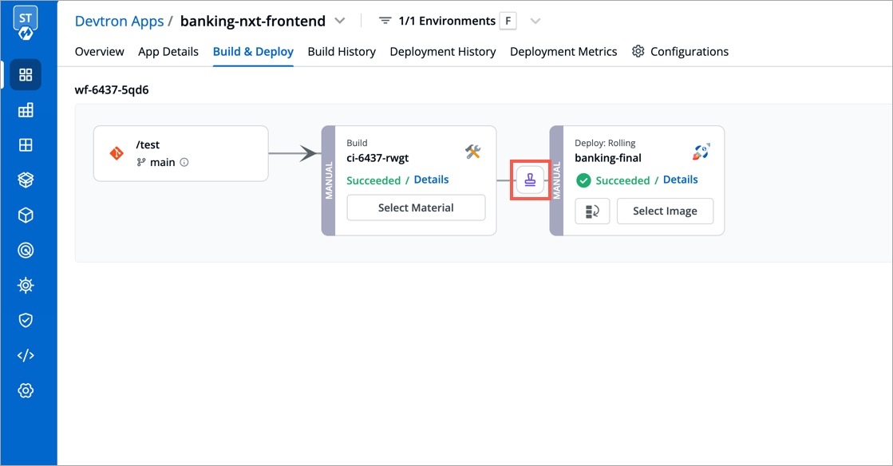893x466 pixels.
Task: Open the code brackets icon in sidebar
Action: pos(26,356)
